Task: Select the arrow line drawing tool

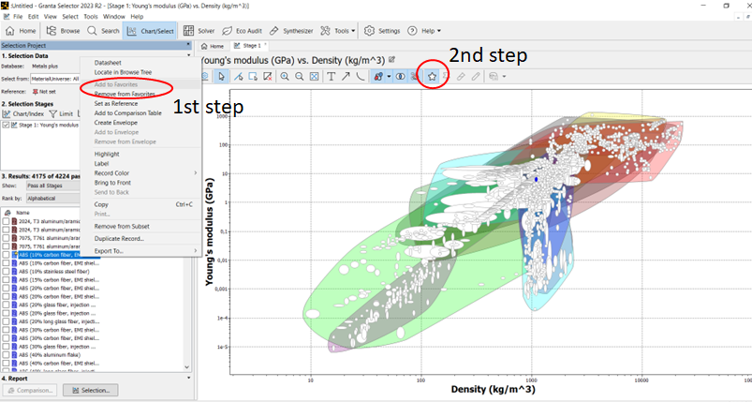Action: 347,76
